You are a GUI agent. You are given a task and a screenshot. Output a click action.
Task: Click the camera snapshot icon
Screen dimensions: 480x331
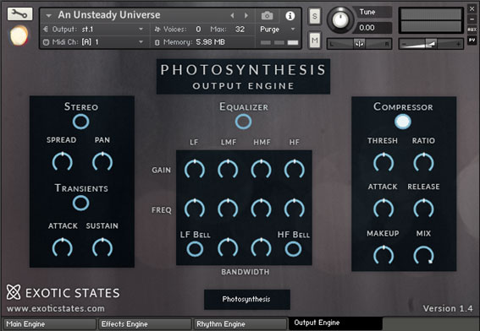pos(267,15)
